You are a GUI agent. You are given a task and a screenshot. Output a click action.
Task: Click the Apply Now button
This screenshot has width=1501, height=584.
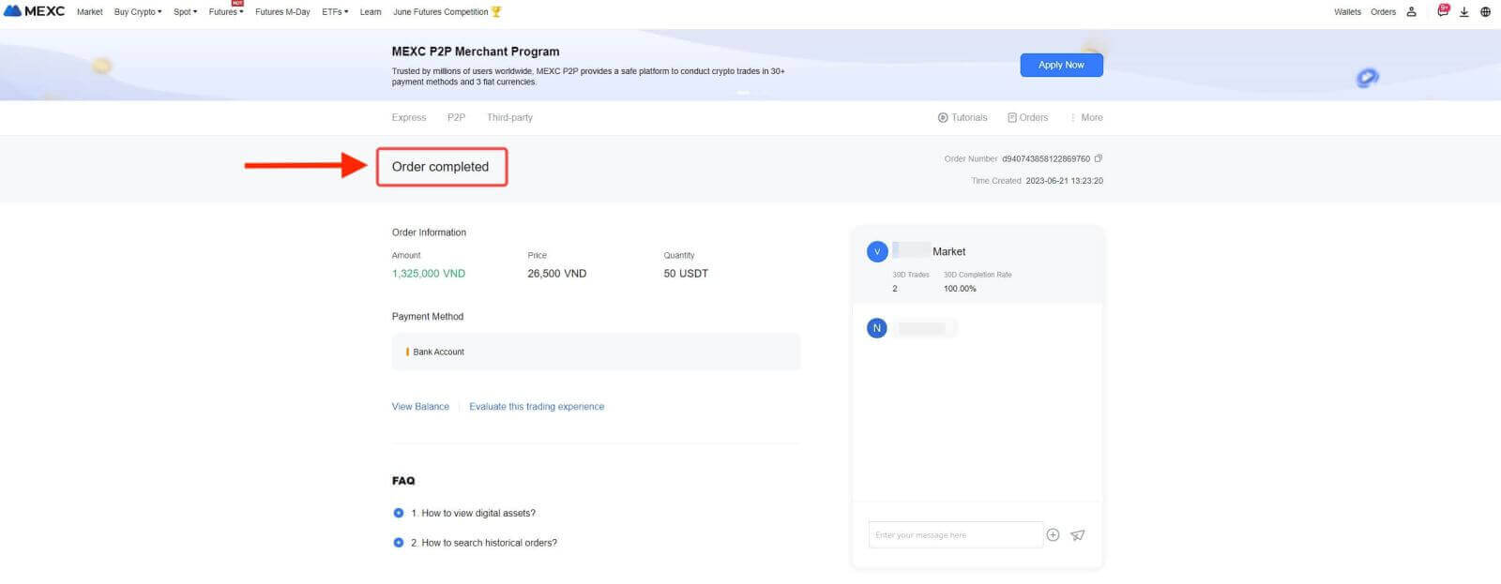(1061, 65)
